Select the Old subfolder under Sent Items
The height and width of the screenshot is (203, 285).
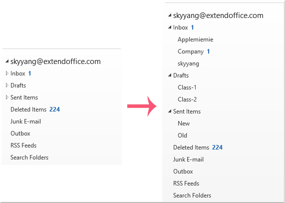pyautogui.click(x=182, y=135)
